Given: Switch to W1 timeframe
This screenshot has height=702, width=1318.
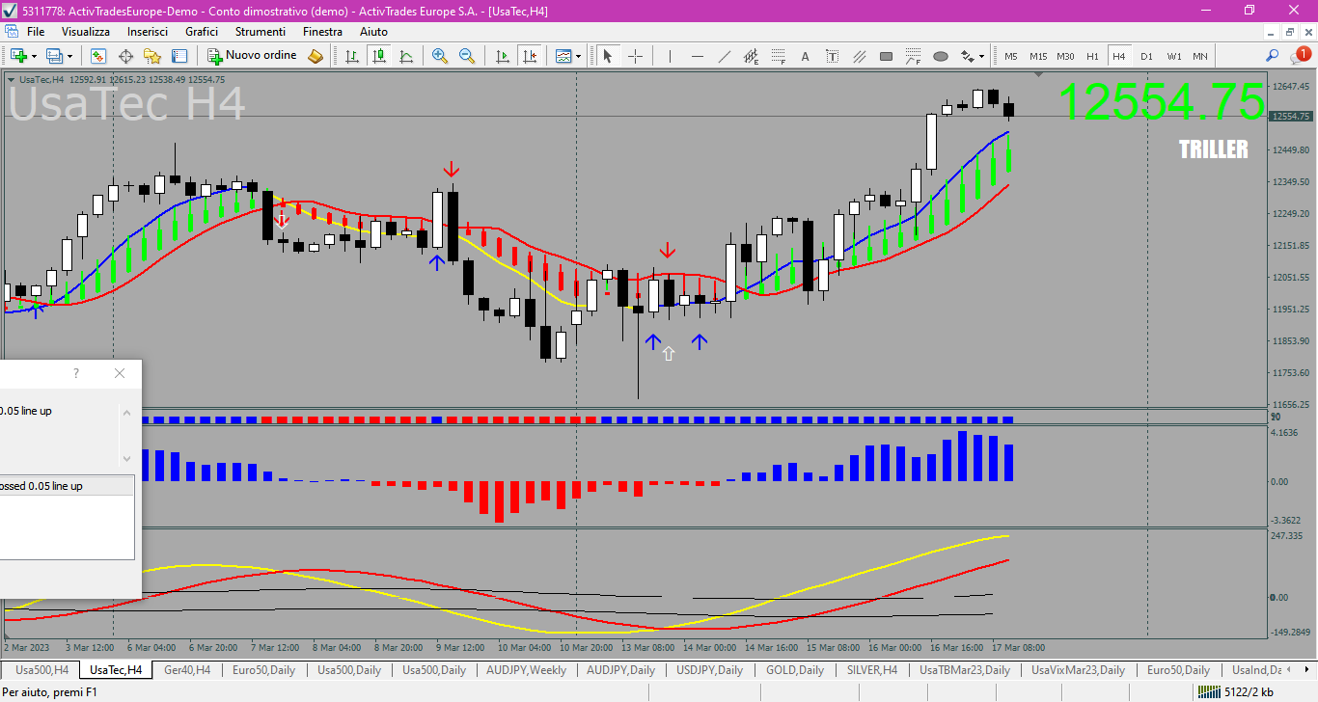Looking at the screenshot, I should tap(1173, 56).
